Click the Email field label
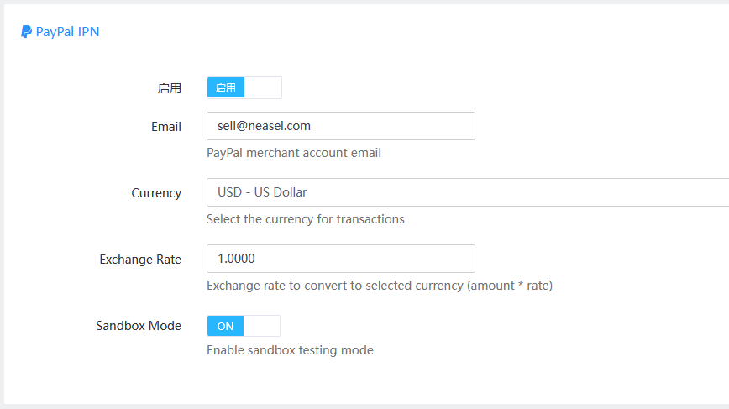Viewport: 729px width, 409px height. [166, 127]
